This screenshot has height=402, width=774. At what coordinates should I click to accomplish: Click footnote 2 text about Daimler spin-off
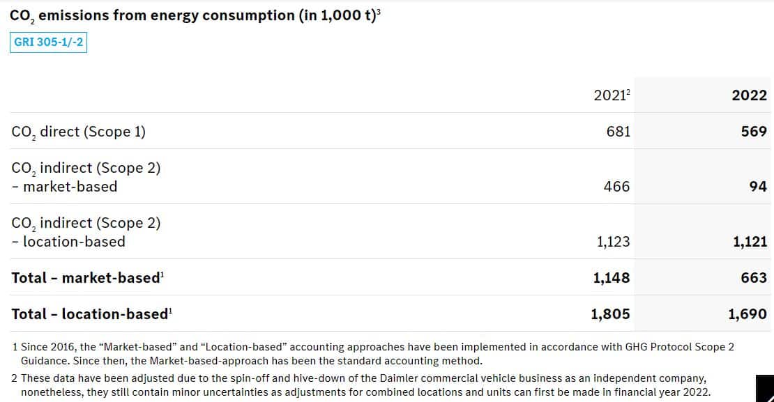point(361,385)
